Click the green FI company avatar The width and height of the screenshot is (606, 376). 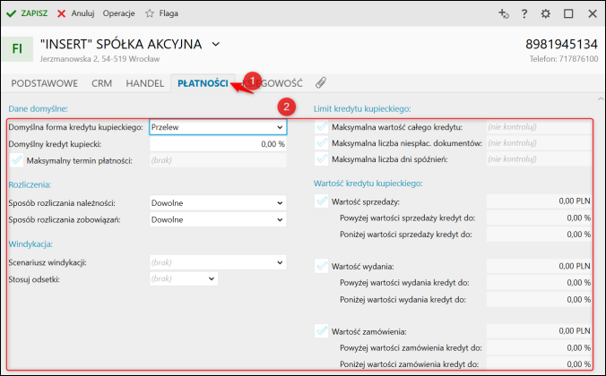17,48
